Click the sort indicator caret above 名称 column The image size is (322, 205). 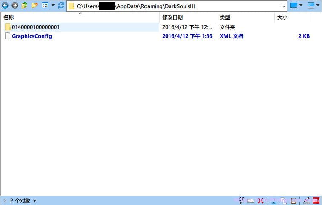coord(80,13)
